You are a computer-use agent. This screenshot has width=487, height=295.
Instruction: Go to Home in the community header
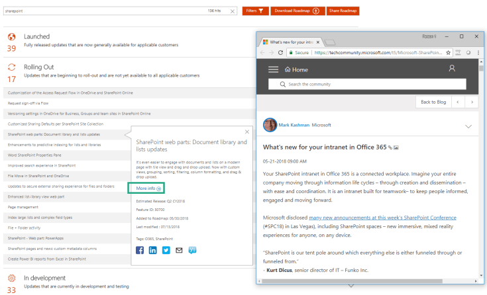point(296,69)
